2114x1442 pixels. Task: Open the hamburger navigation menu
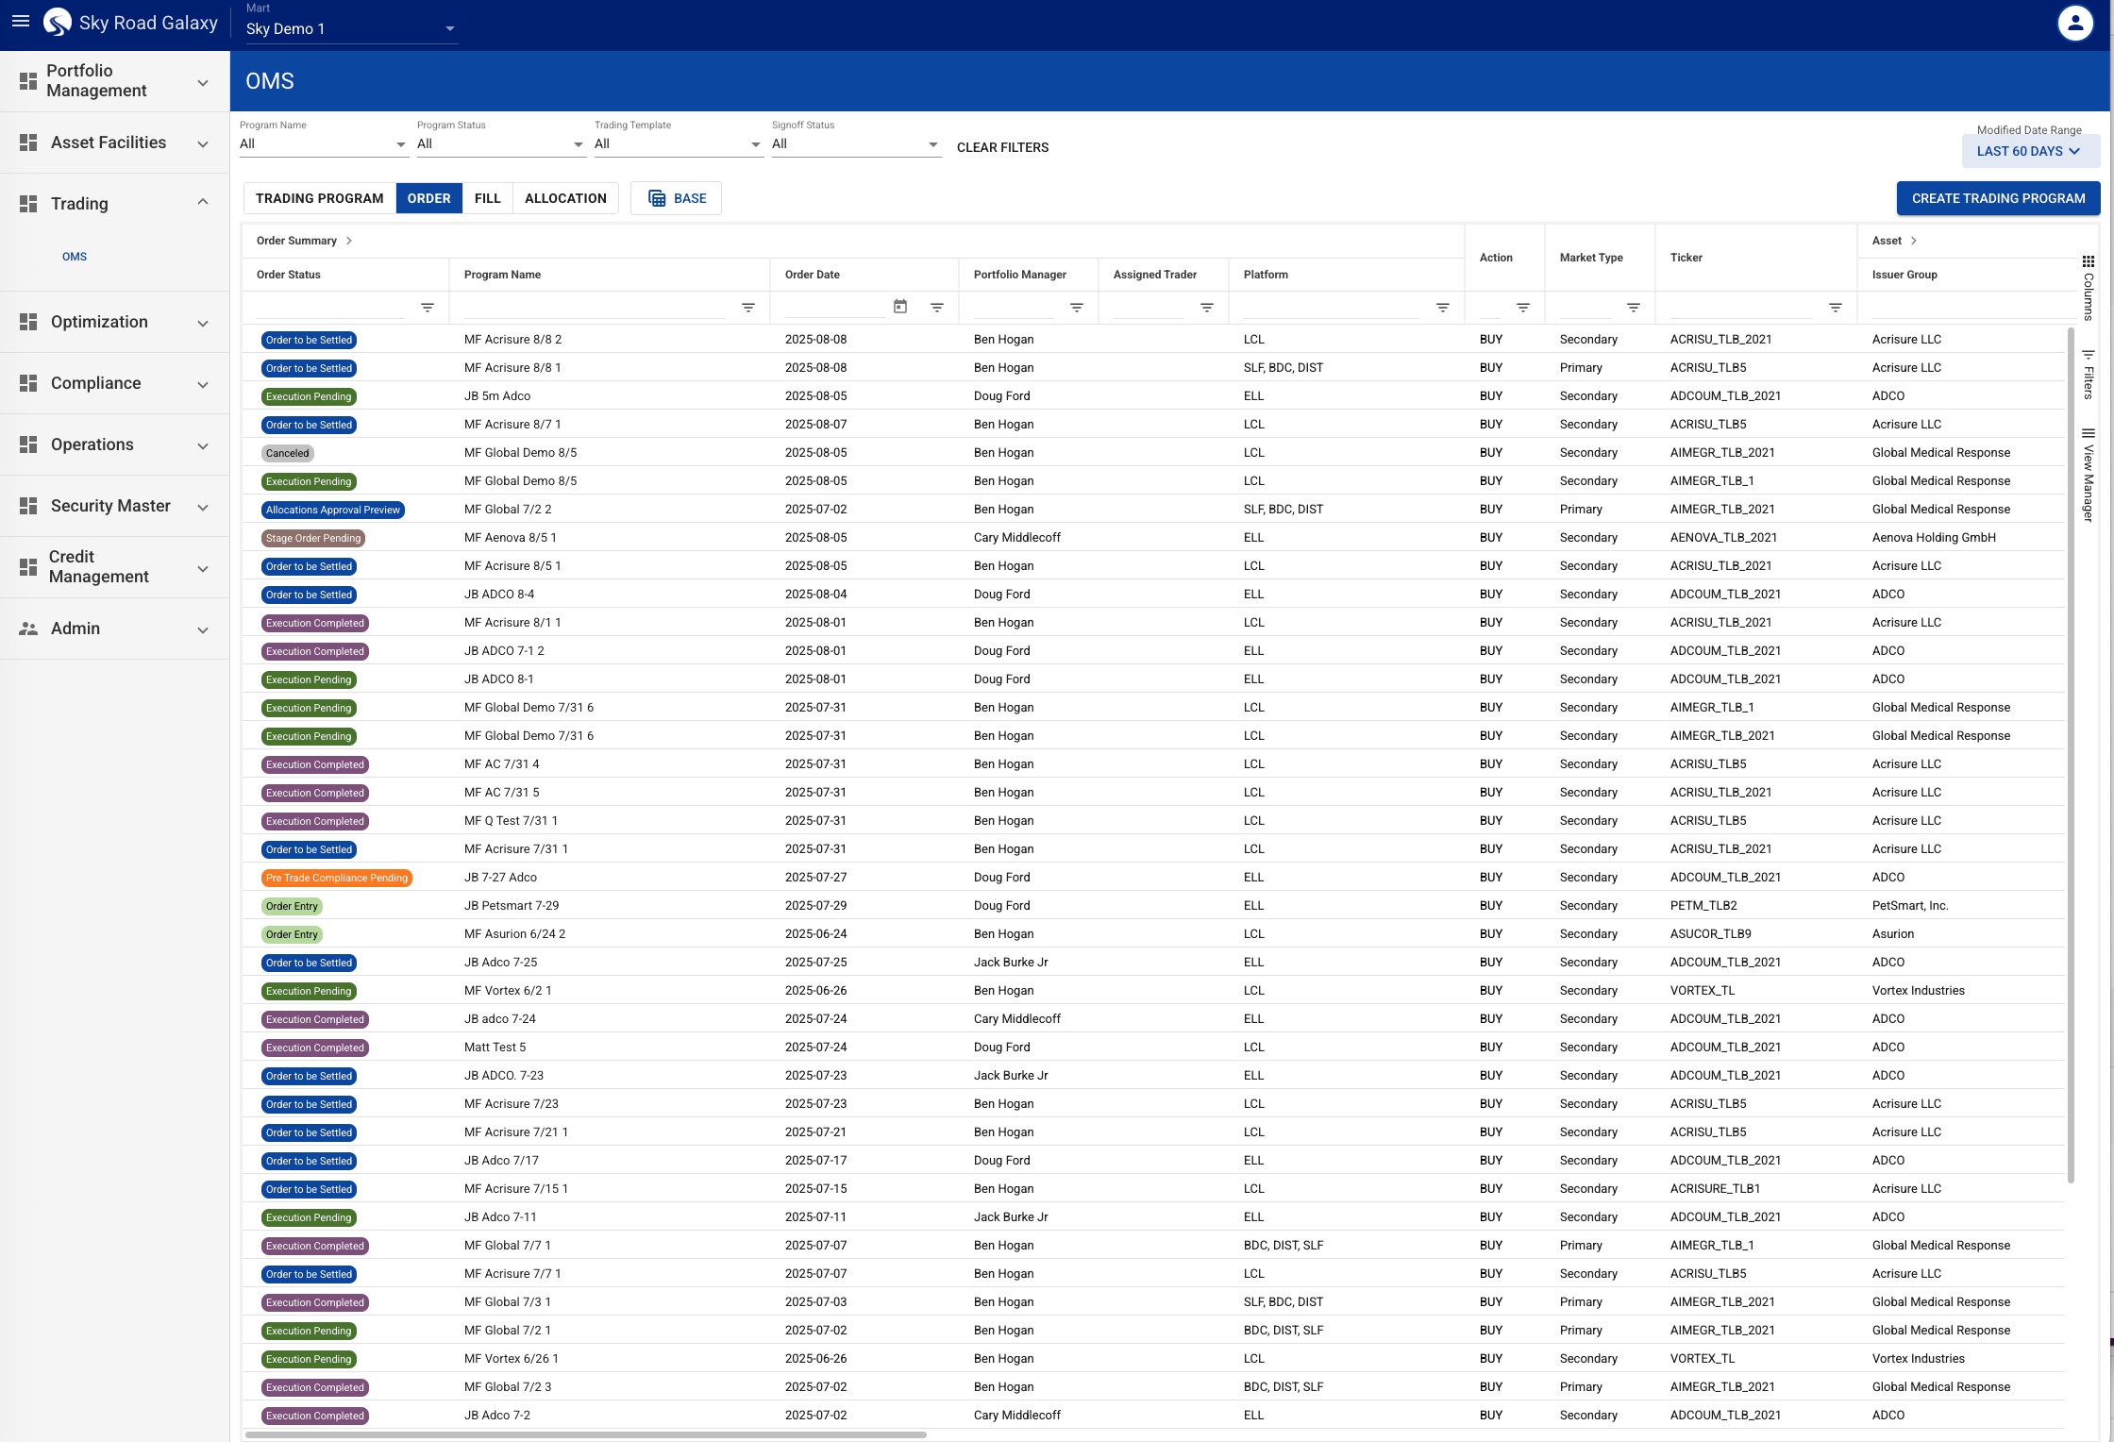tap(21, 21)
